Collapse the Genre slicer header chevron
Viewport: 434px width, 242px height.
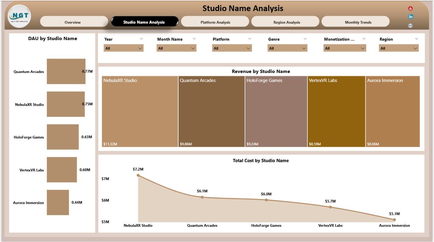305,38
